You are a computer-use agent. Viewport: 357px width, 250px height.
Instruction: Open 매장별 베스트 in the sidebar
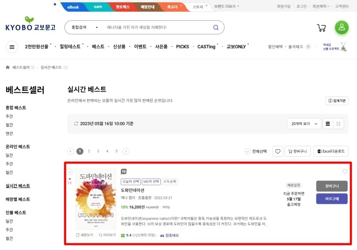(18, 199)
